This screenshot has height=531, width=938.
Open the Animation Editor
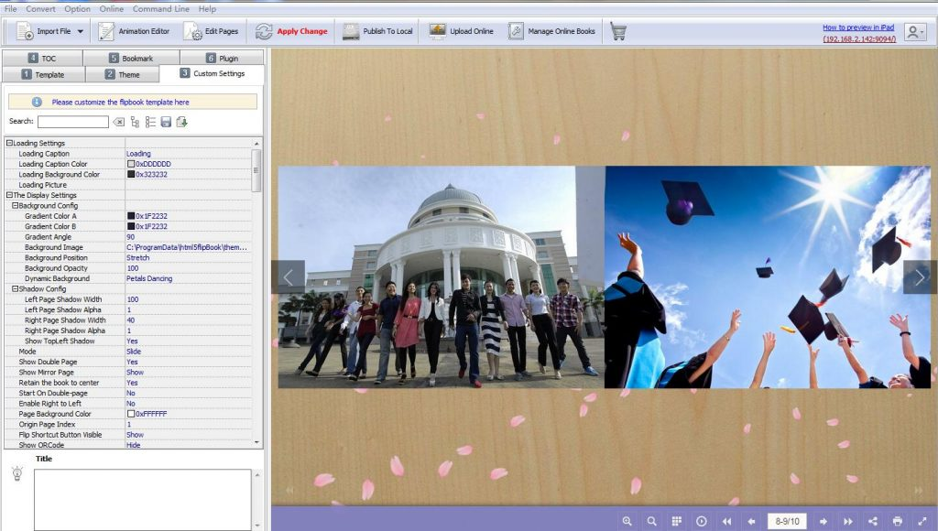pos(134,31)
